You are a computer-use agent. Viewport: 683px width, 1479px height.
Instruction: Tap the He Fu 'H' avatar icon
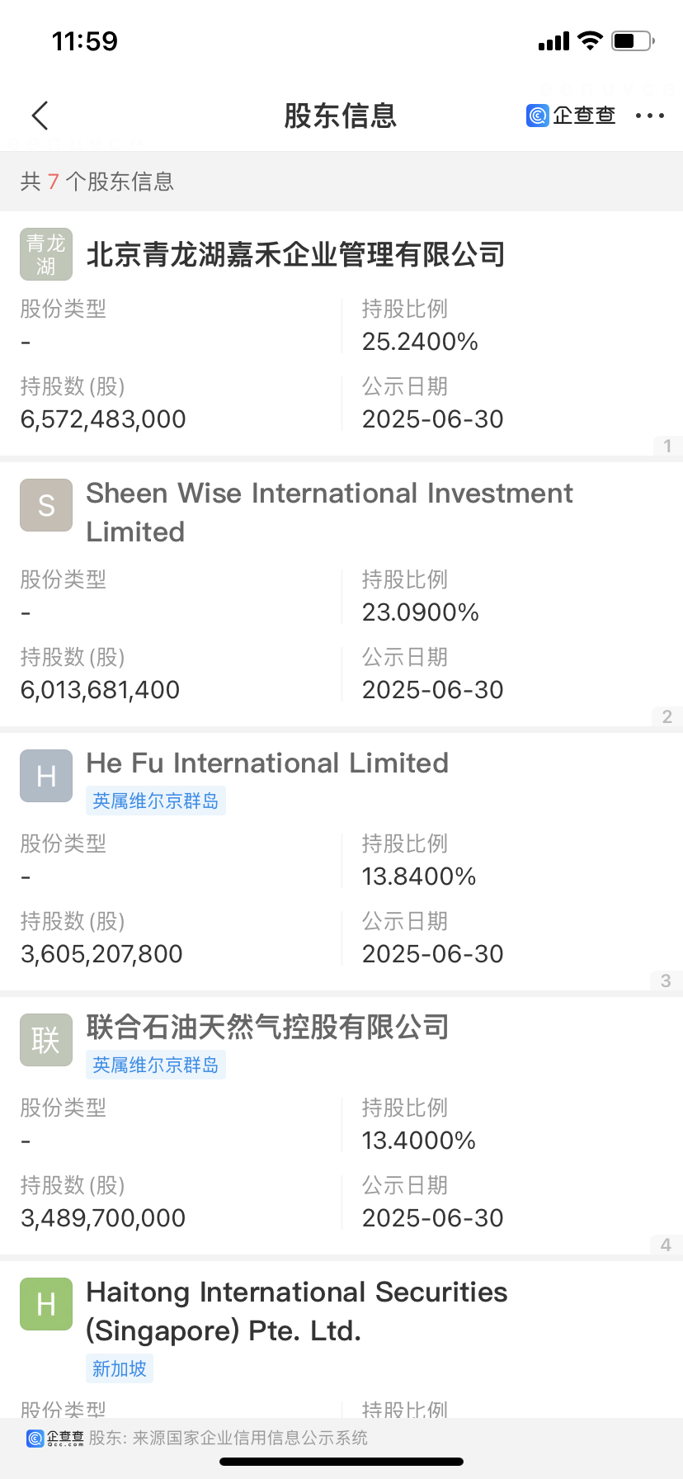point(46,776)
